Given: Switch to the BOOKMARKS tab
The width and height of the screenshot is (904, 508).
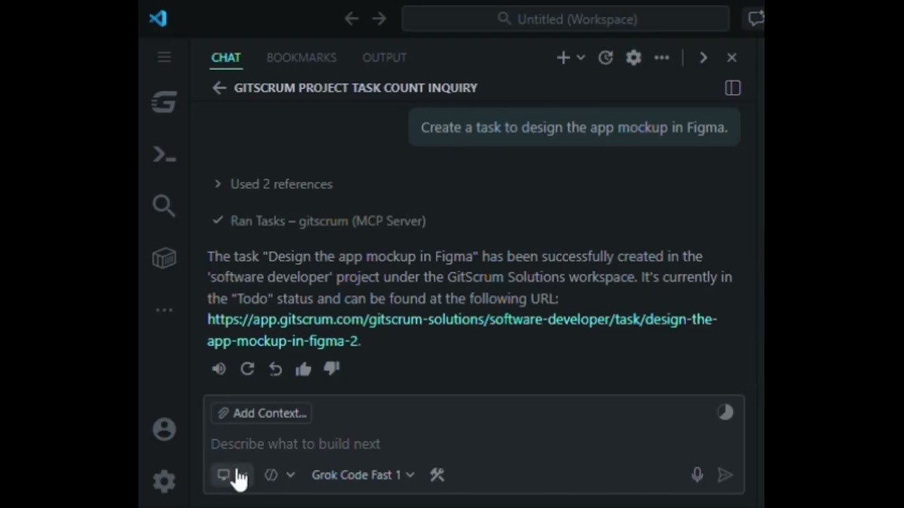Looking at the screenshot, I should (x=302, y=57).
